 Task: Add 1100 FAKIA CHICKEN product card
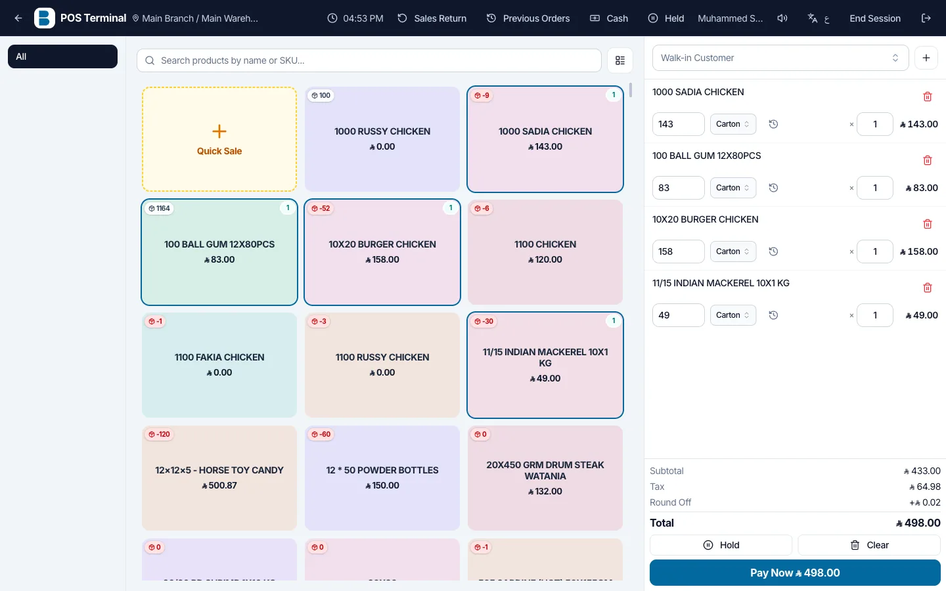219,365
